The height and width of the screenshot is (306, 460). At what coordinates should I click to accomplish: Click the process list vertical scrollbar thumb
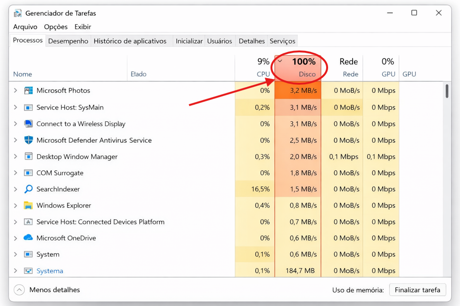click(x=447, y=91)
